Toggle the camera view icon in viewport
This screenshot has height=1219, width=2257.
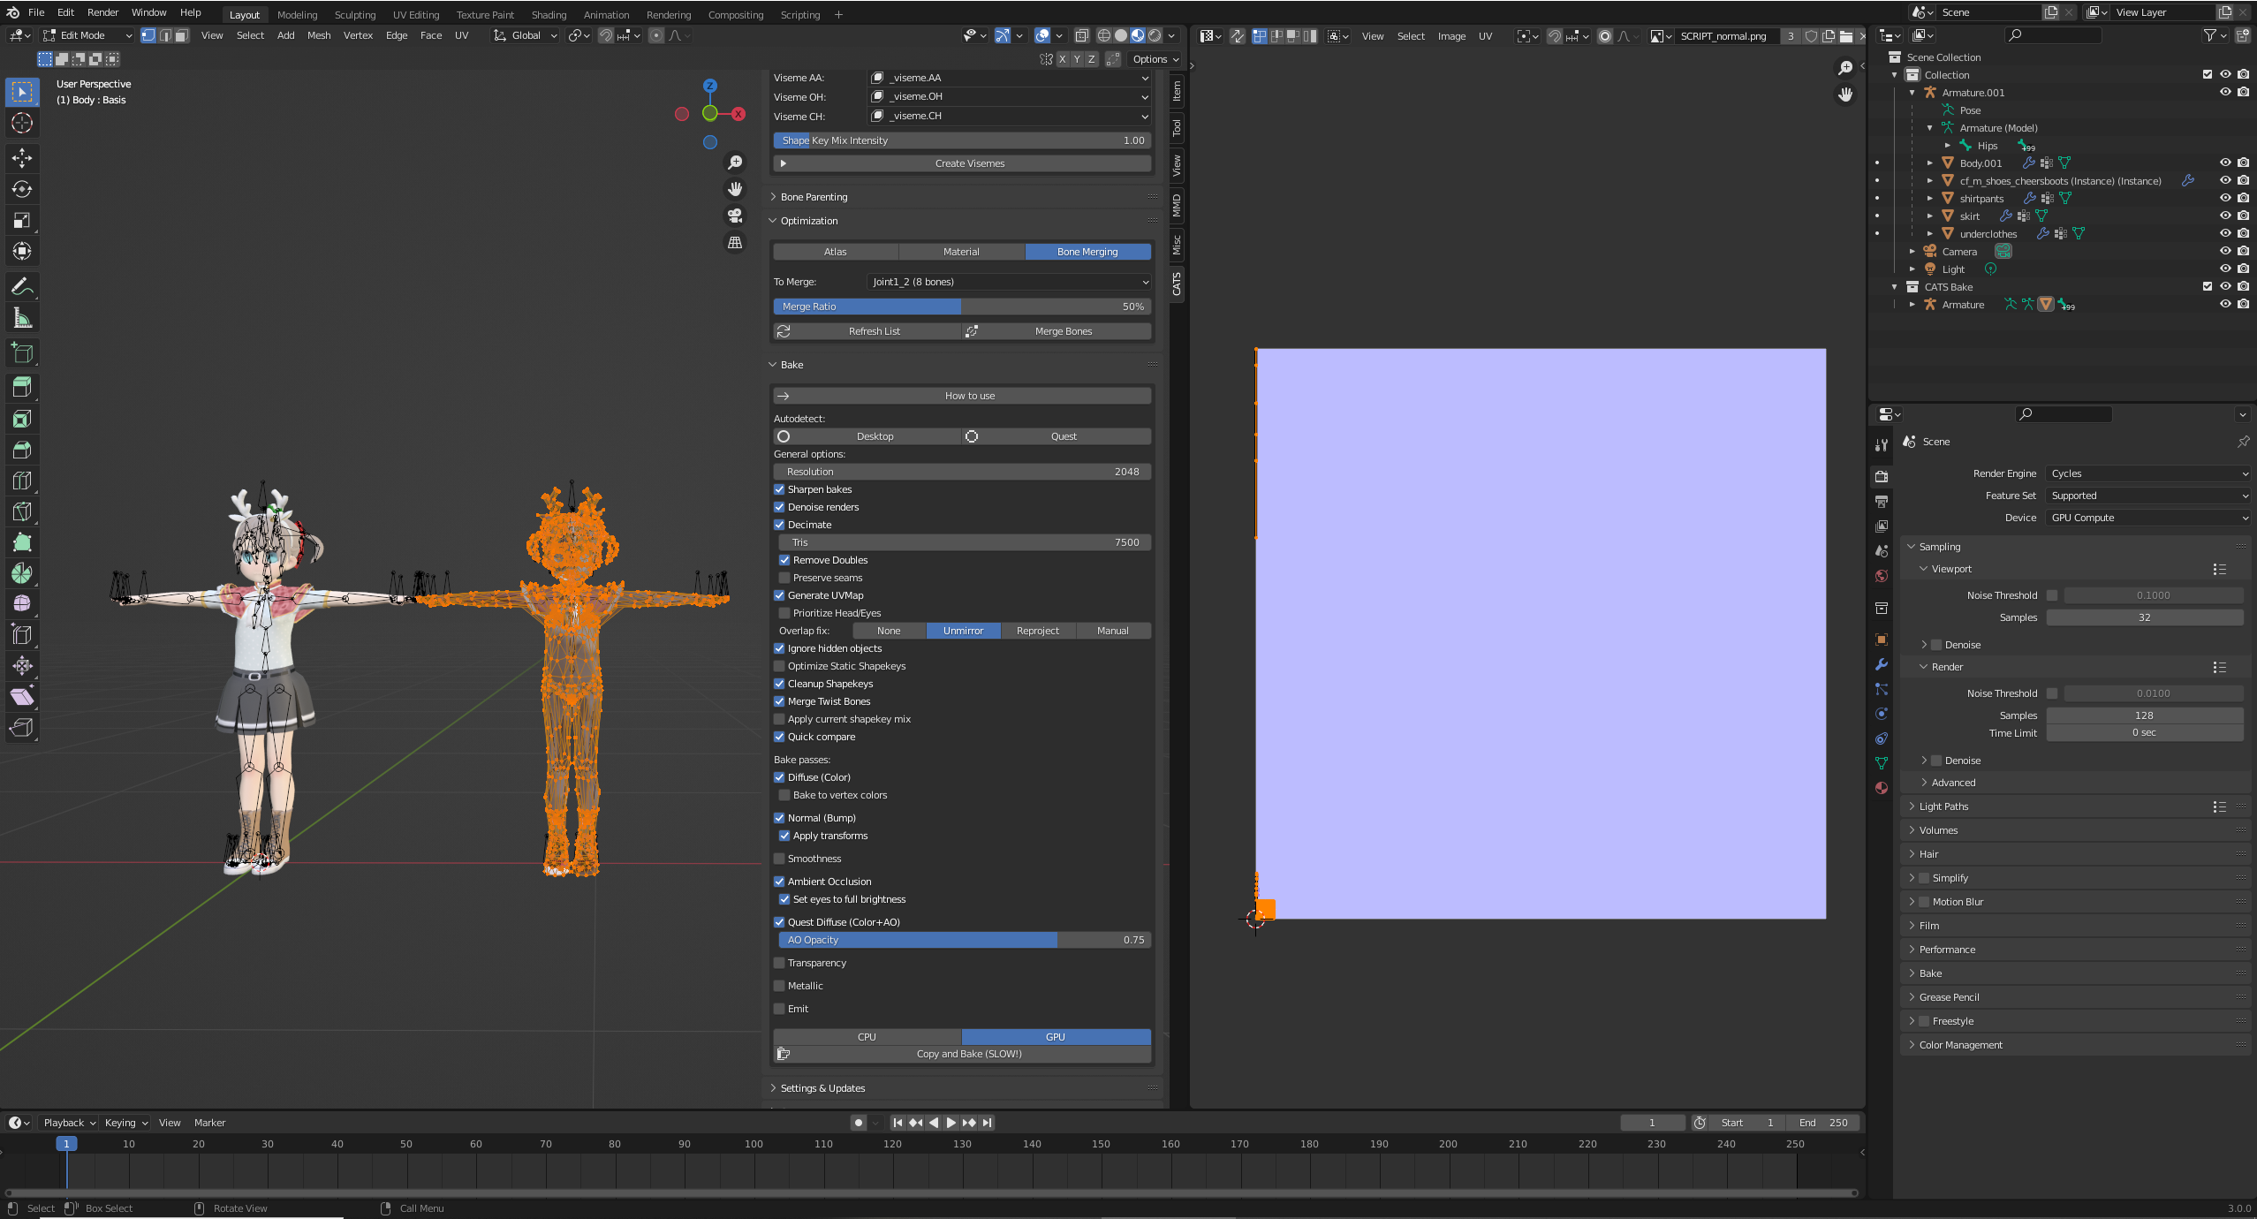735,215
